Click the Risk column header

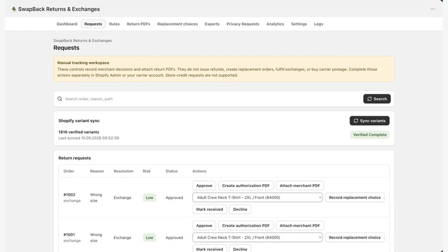click(147, 171)
